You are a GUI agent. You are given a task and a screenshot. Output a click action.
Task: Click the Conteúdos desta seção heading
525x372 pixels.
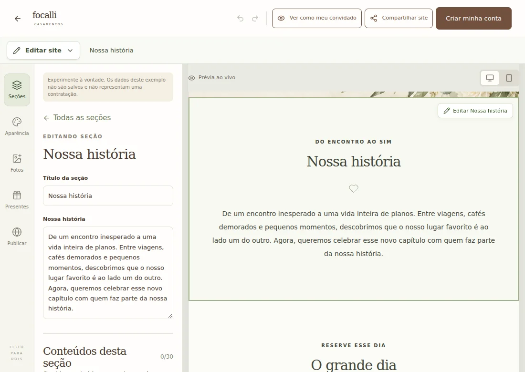point(84,357)
